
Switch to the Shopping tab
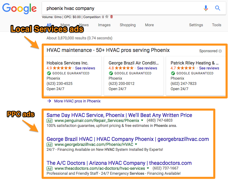coord(128,25)
